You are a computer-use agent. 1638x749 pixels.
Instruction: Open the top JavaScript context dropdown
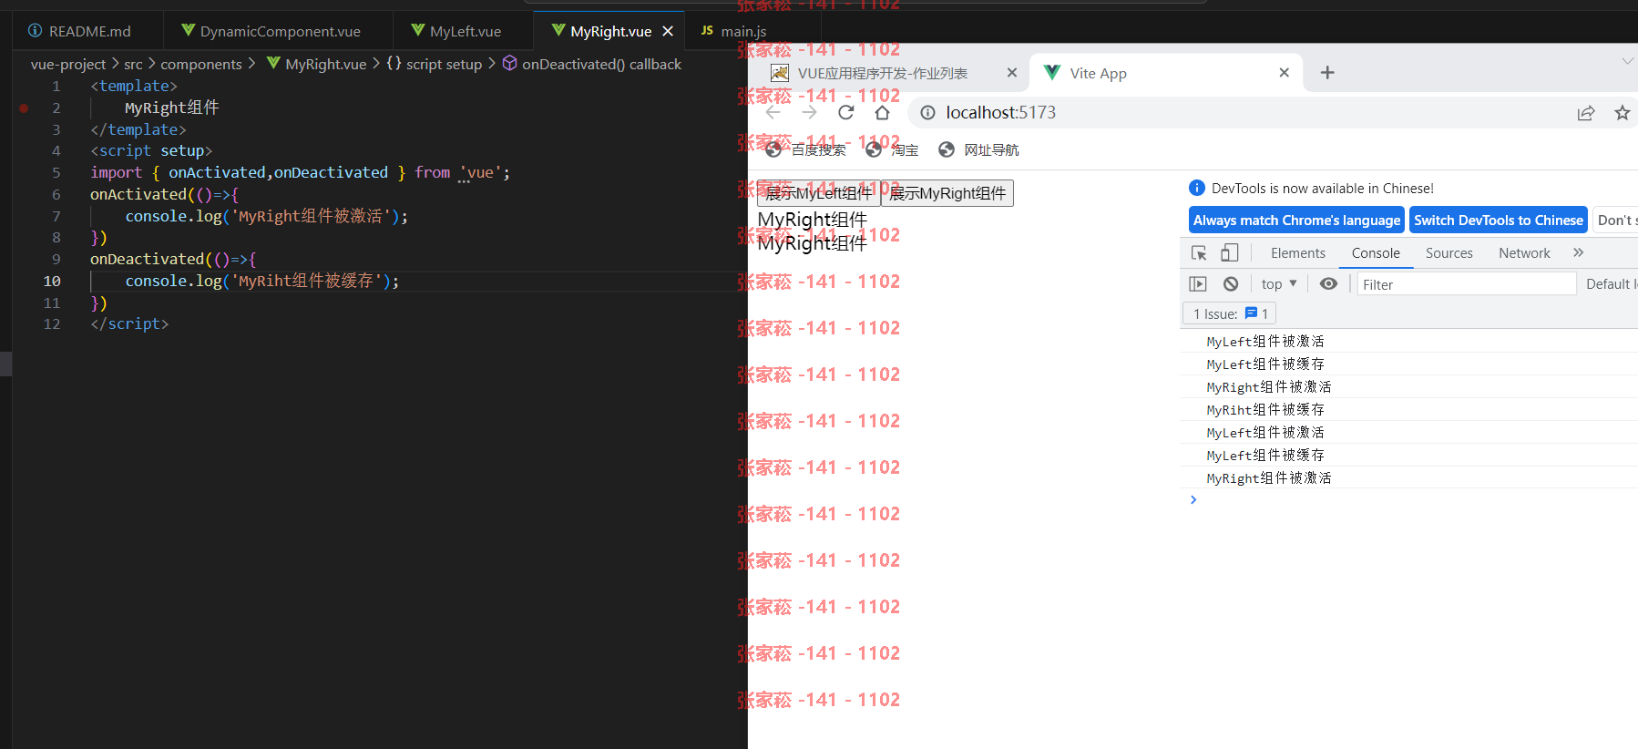coord(1279,284)
